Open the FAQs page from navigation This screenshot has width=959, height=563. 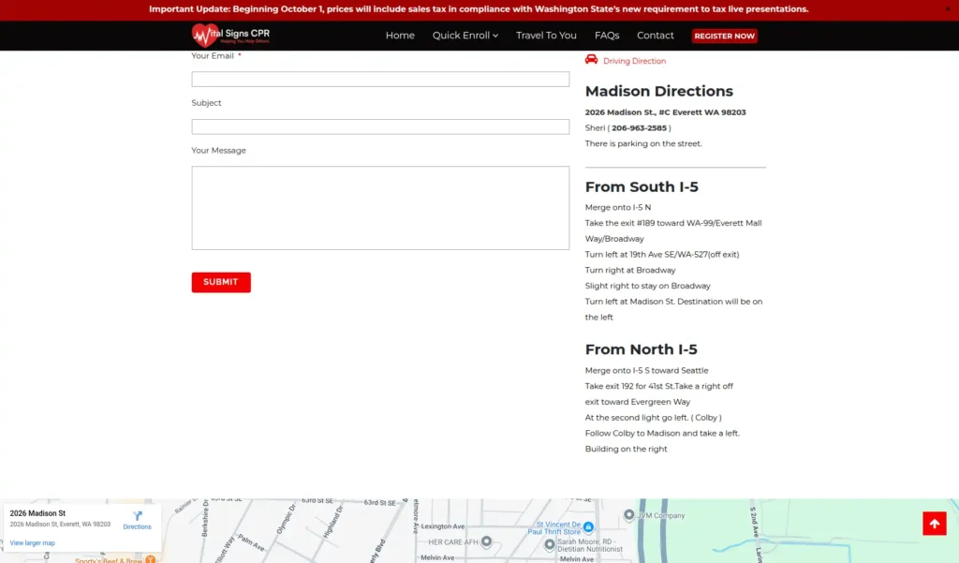click(607, 36)
